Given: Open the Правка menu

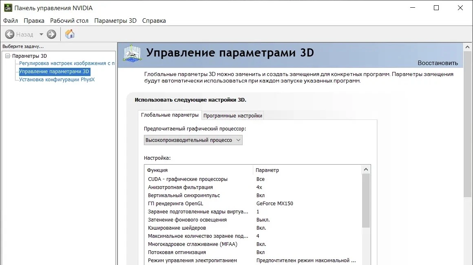Looking at the screenshot, I should [34, 21].
